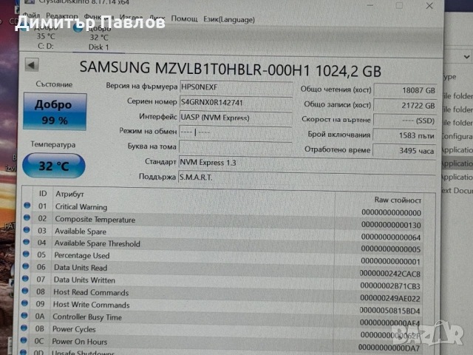Click the serial number field S4GRNX0R142741

[236, 103]
